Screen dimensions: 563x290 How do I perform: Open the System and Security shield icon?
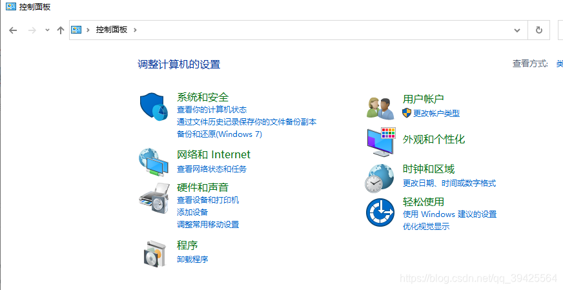point(154,107)
